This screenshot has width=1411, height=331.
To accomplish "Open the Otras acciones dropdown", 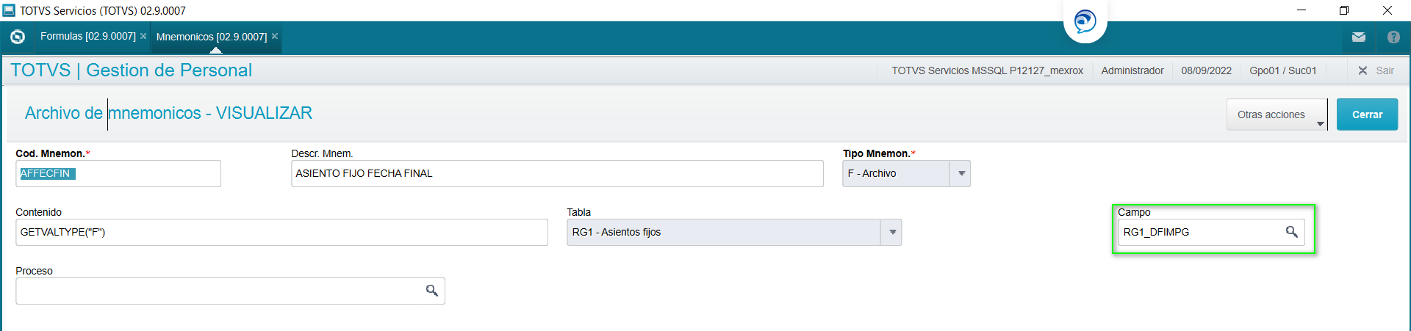I will coord(1277,114).
